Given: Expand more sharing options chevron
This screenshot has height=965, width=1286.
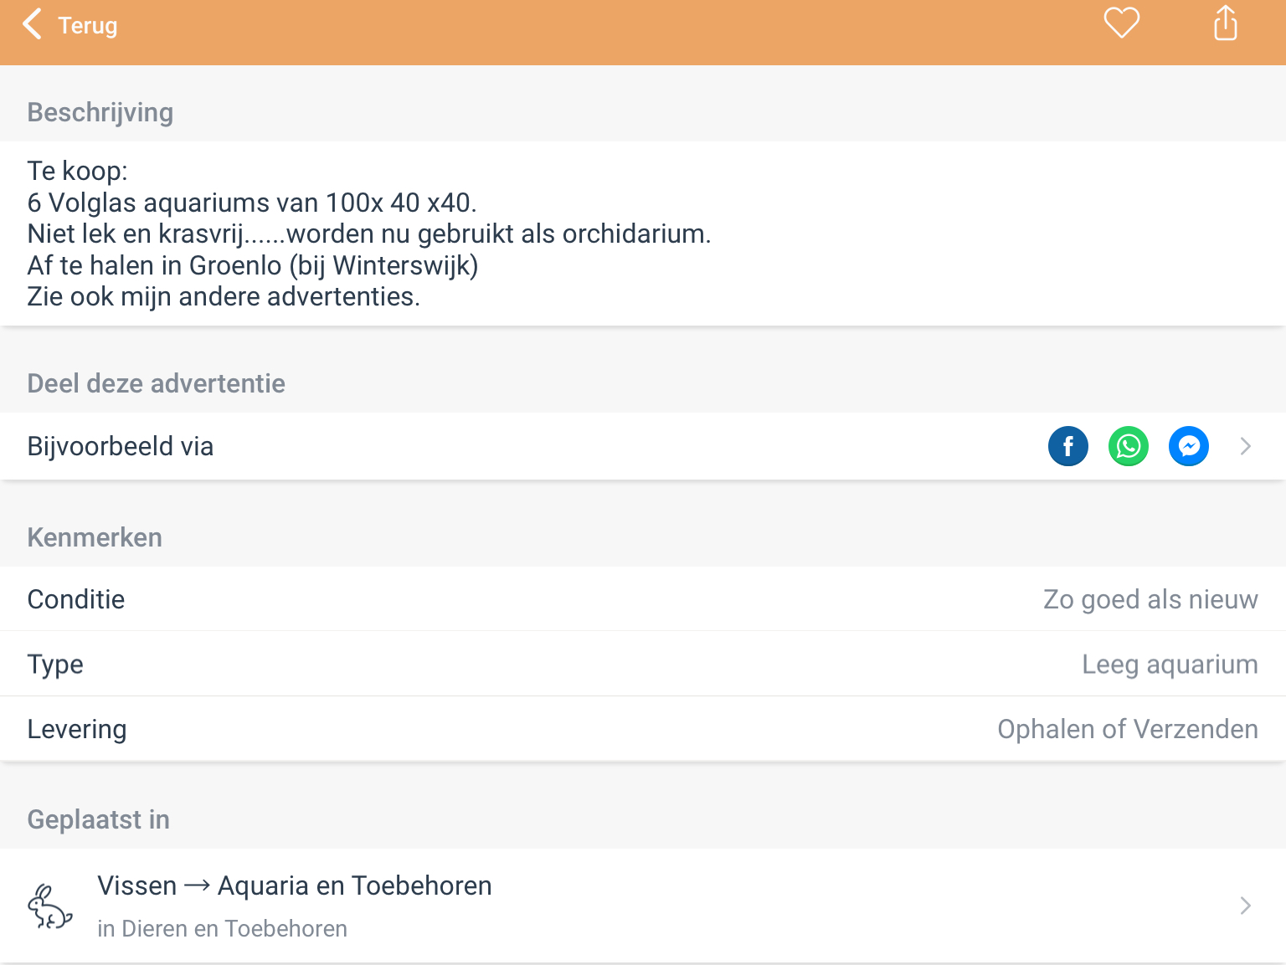Looking at the screenshot, I should click(x=1245, y=446).
